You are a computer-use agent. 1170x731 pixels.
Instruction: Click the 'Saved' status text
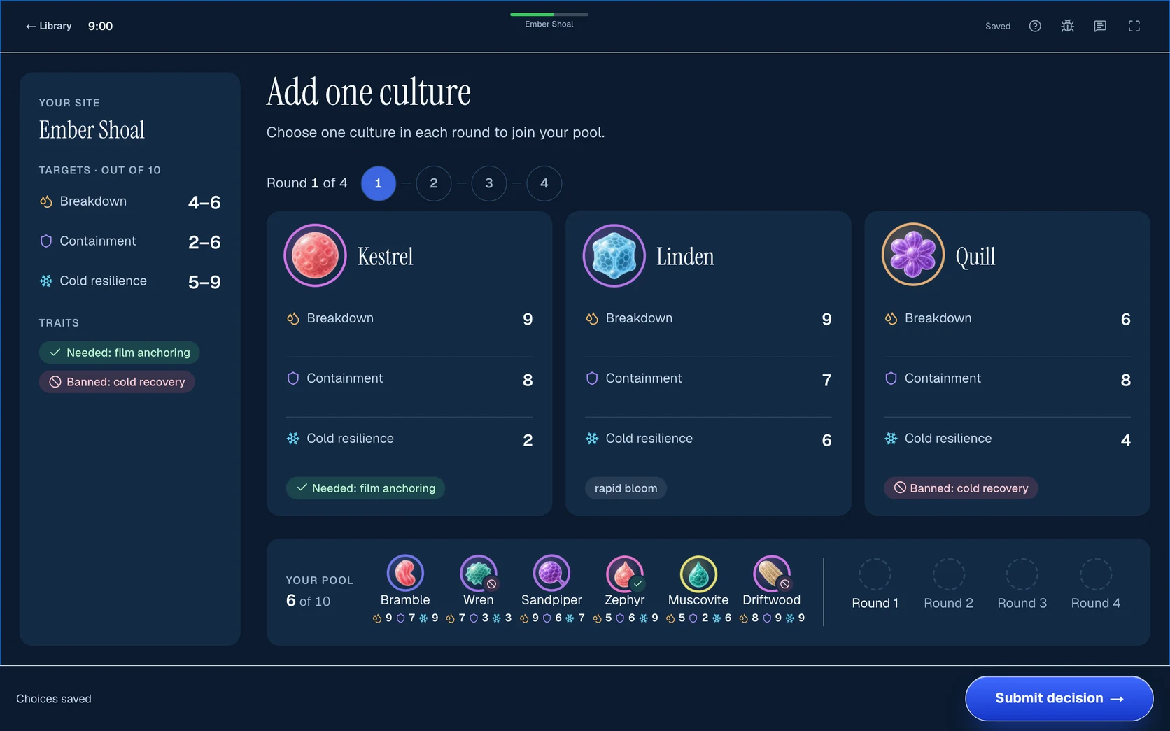998,27
